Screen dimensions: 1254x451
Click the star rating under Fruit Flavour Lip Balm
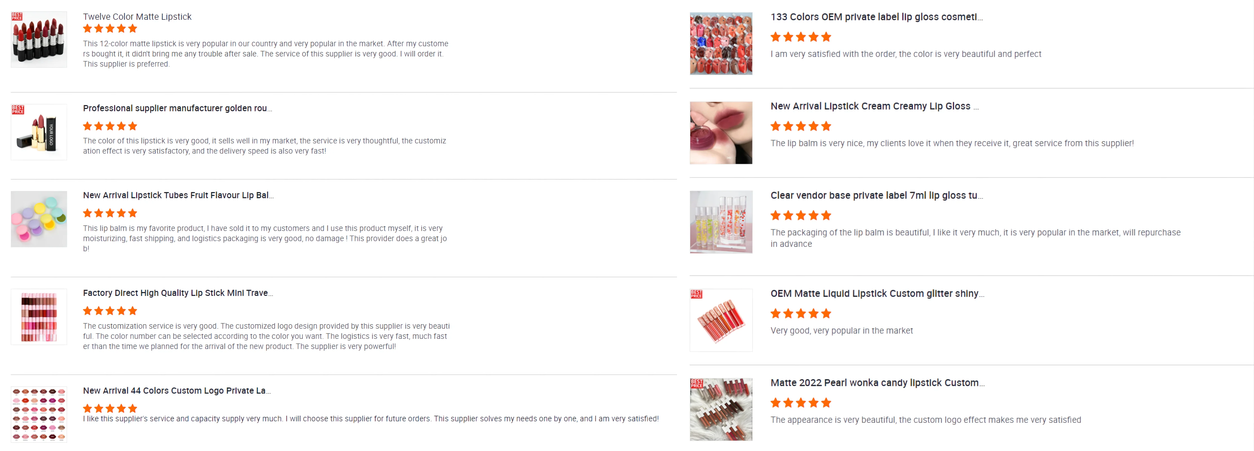tap(110, 213)
